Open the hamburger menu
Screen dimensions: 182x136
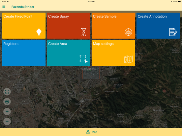click(x=4, y=7)
